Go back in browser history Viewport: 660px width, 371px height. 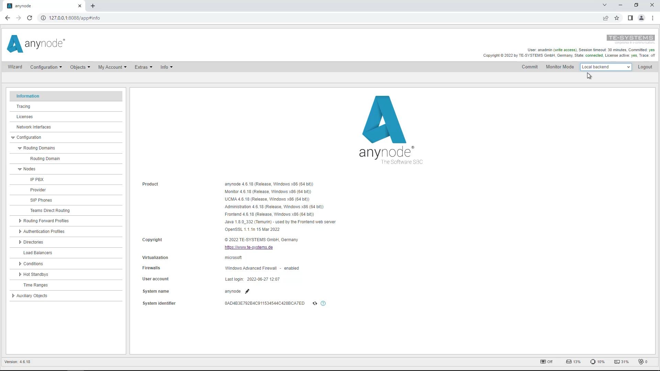coord(8,18)
